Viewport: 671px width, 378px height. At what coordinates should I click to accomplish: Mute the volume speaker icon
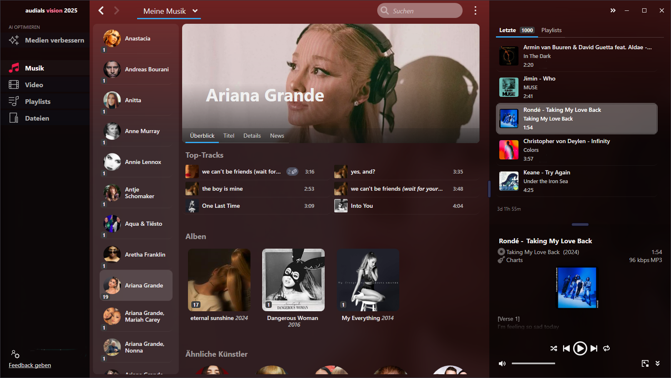click(502, 363)
